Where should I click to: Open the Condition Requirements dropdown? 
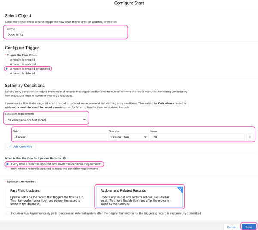pos(46,119)
